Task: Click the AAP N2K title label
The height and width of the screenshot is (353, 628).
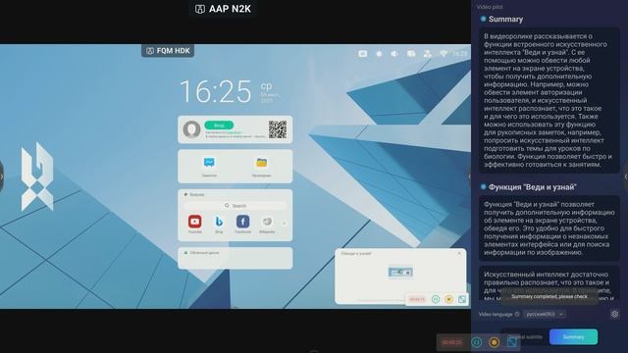Action: click(223, 9)
